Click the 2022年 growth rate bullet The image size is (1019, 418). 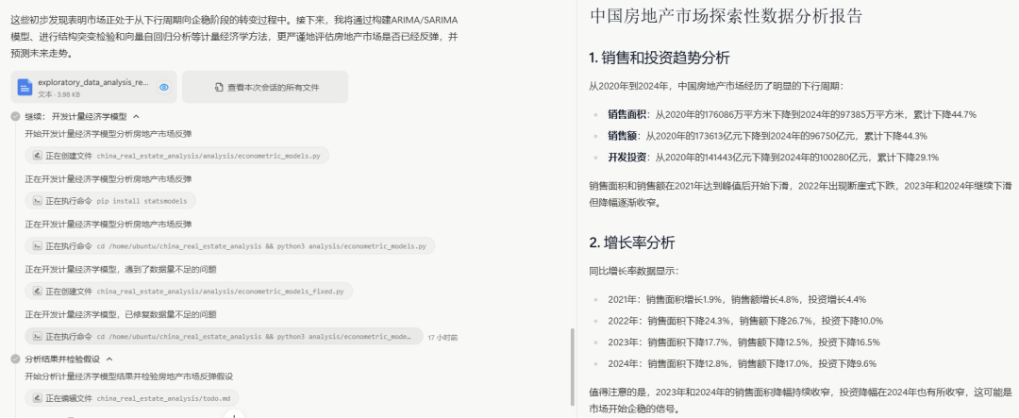pos(745,321)
